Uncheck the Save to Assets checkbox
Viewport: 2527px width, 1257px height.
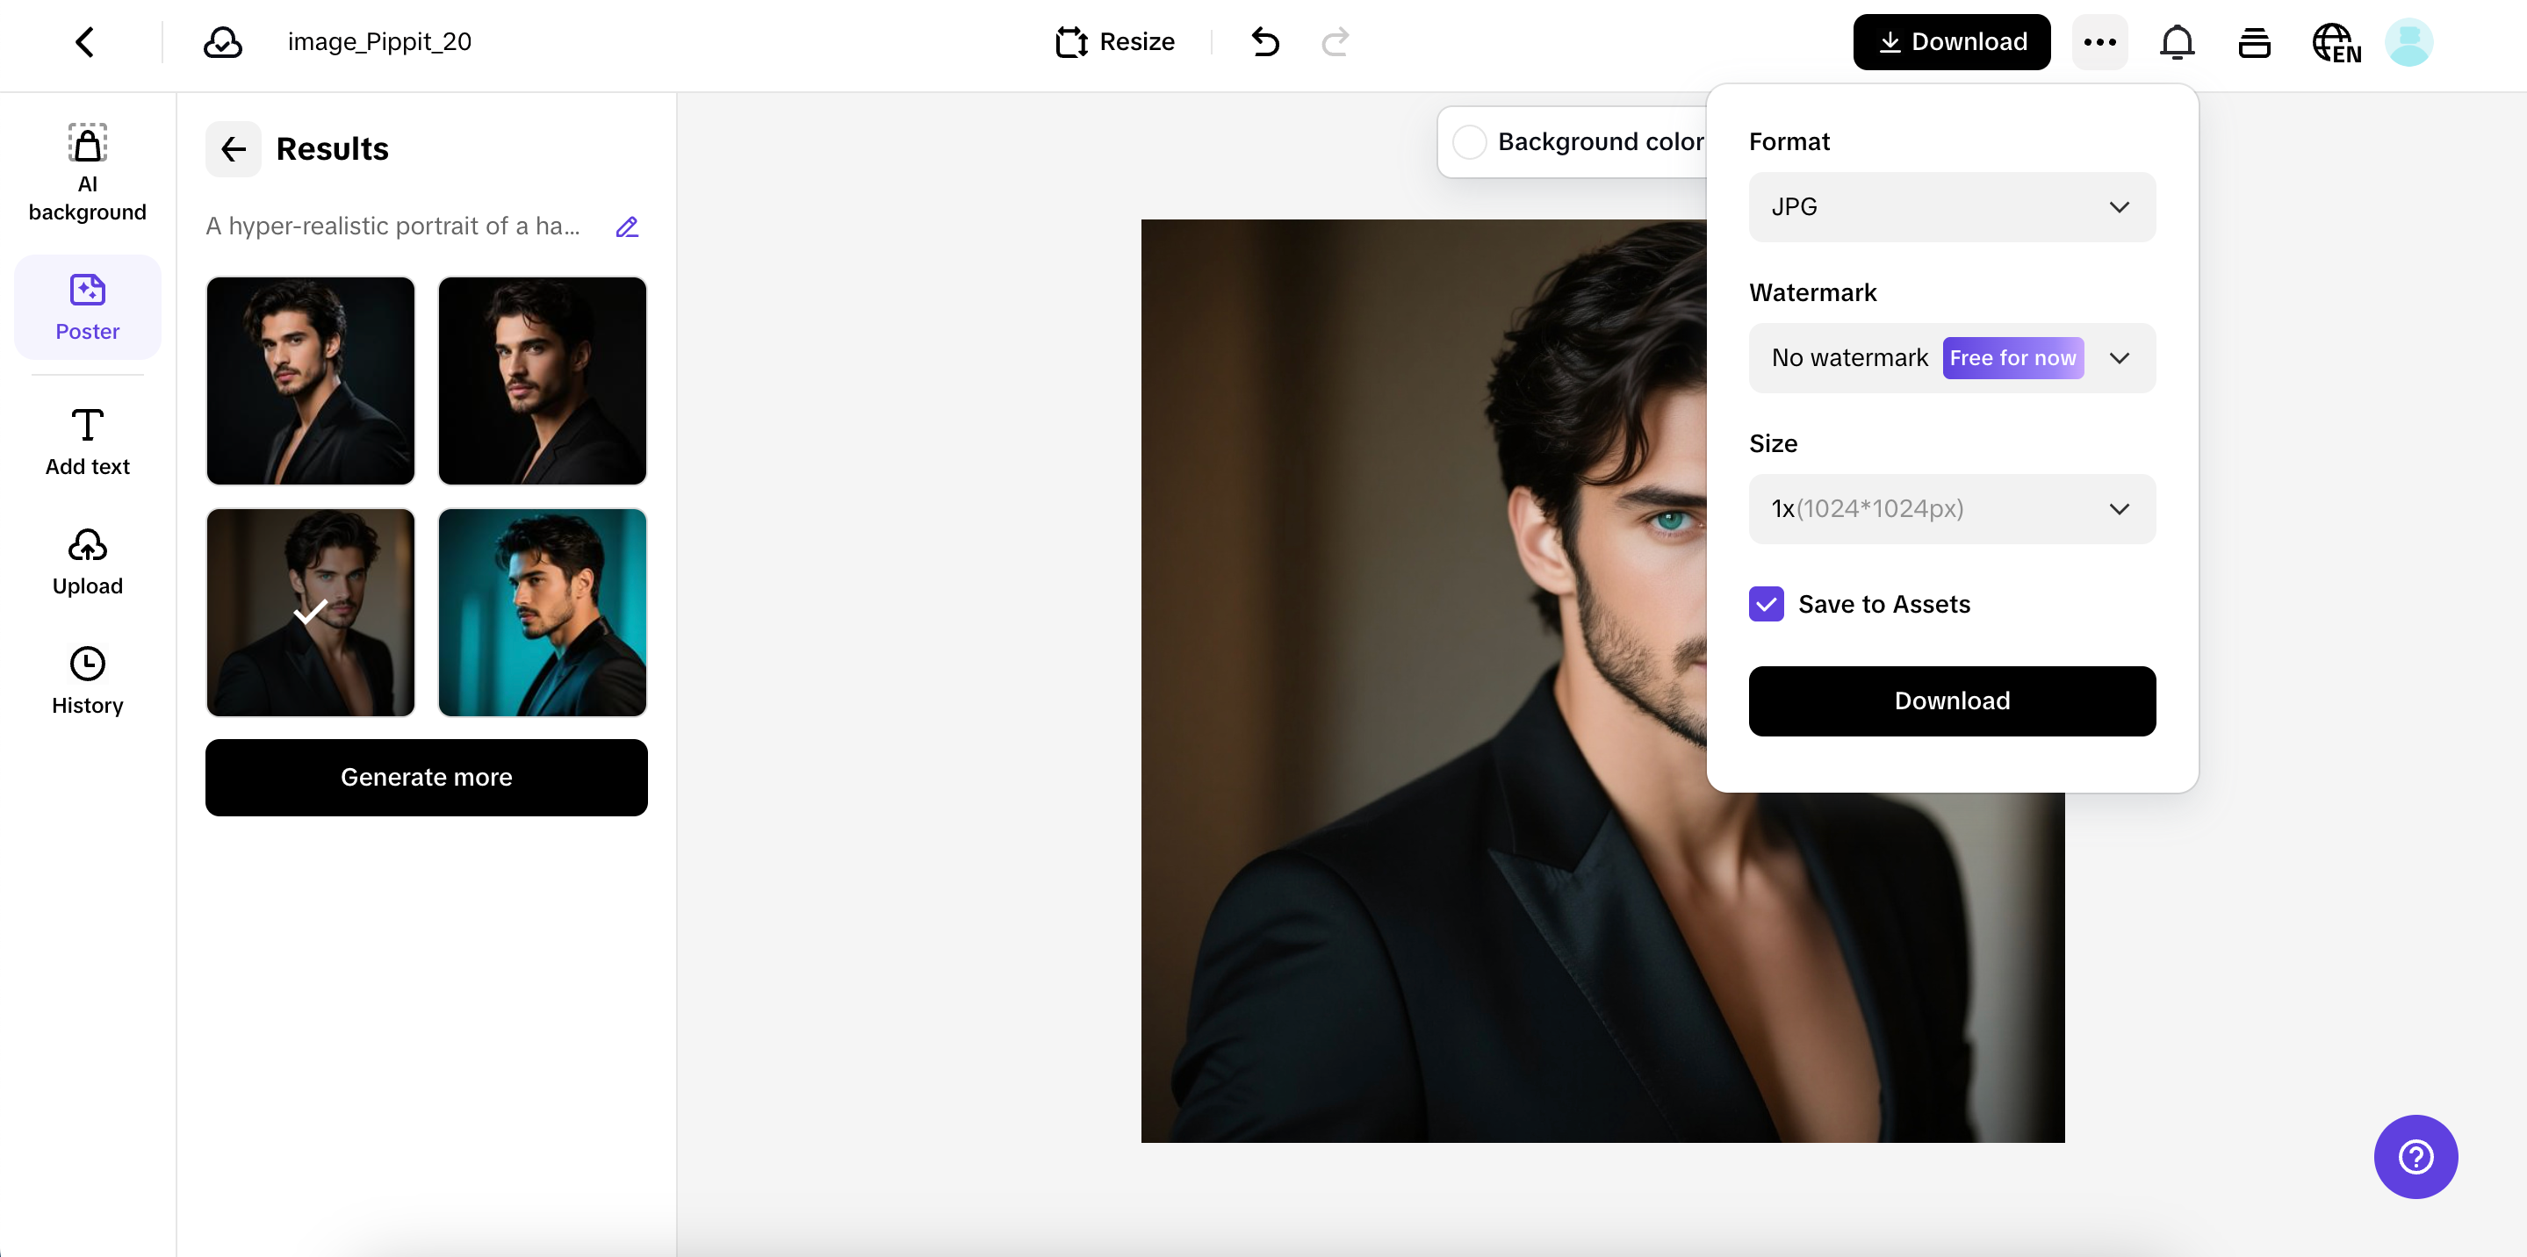pyautogui.click(x=1766, y=604)
